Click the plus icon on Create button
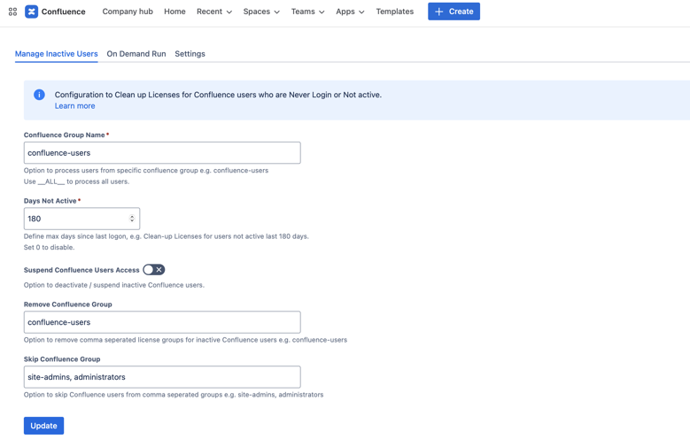The width and height of the screenshot is (690, 439). (438, 12)
